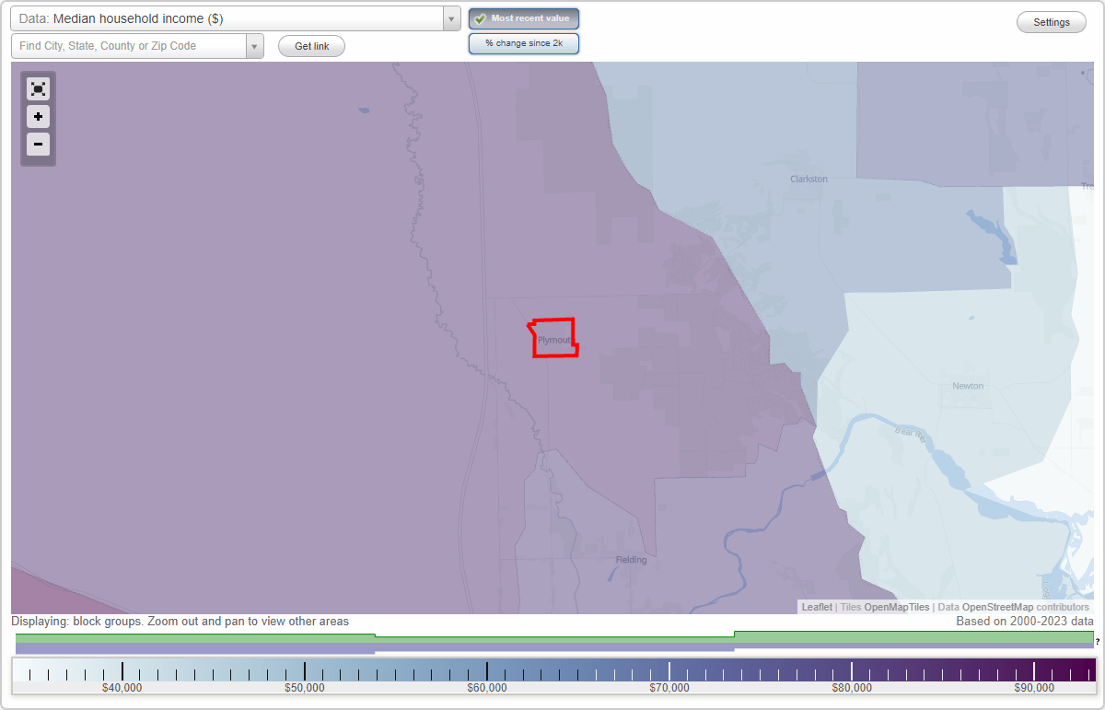1105x710 pixels.
Task: Click the Clarkston label on the map
Action: coord(808,179)
